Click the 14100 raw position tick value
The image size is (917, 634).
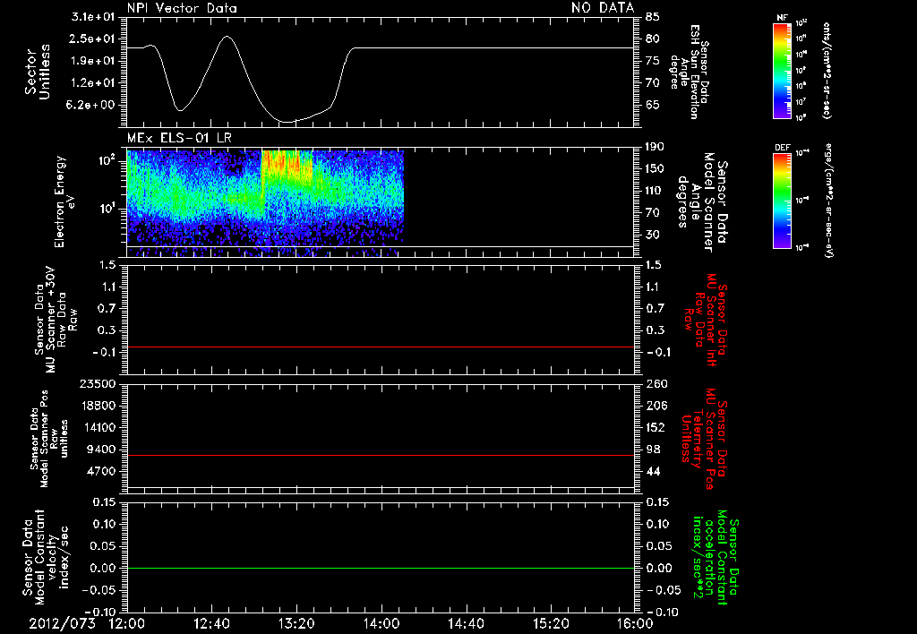[99, 427]
